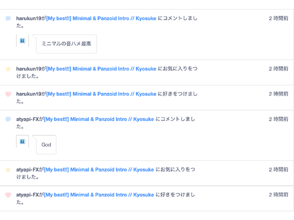Click username harukun19 in the like row
The height and width of the screenshot is (220, 294).
coord(29,94)
